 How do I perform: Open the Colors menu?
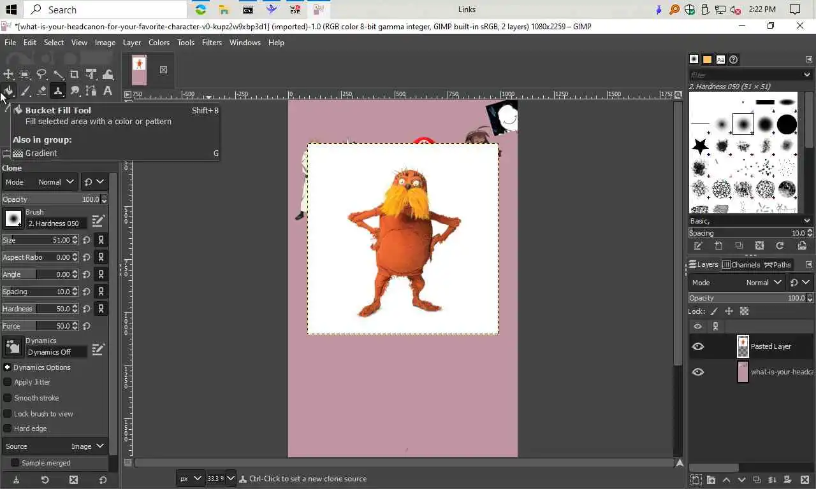click(x=159, y=43)
